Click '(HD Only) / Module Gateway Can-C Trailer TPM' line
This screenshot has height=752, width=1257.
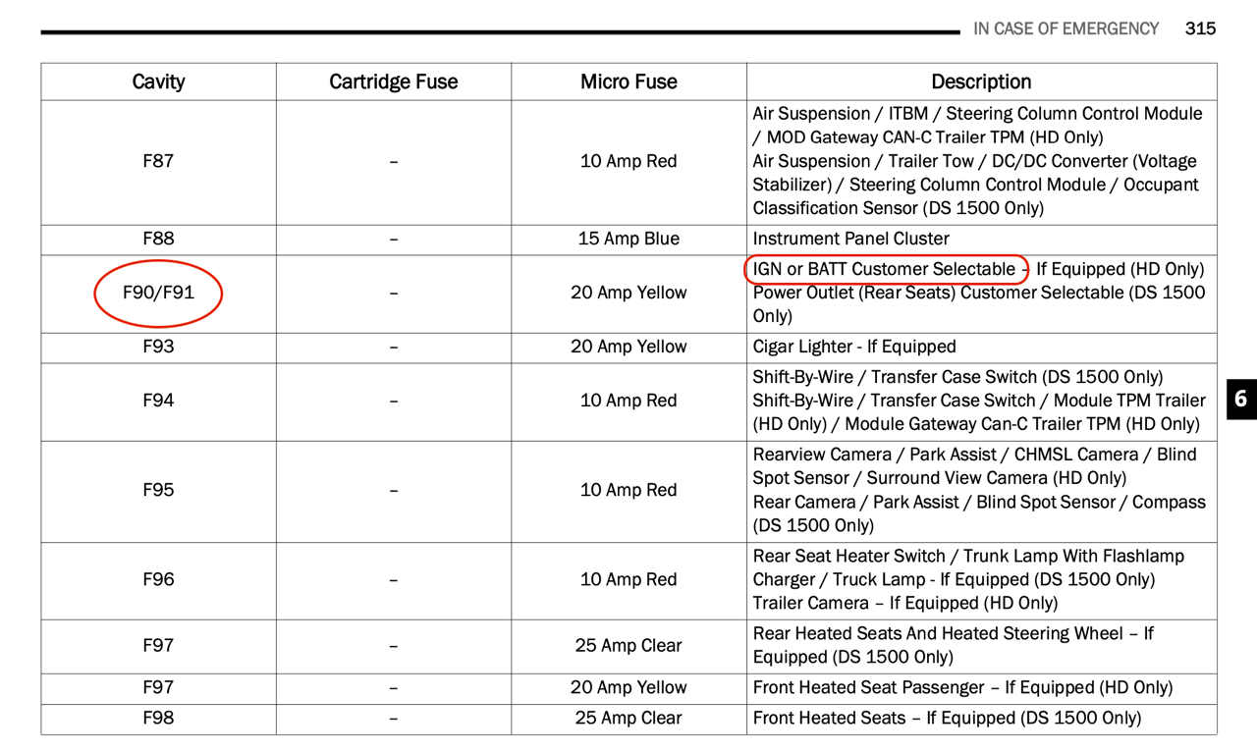(x=976, y=424)
